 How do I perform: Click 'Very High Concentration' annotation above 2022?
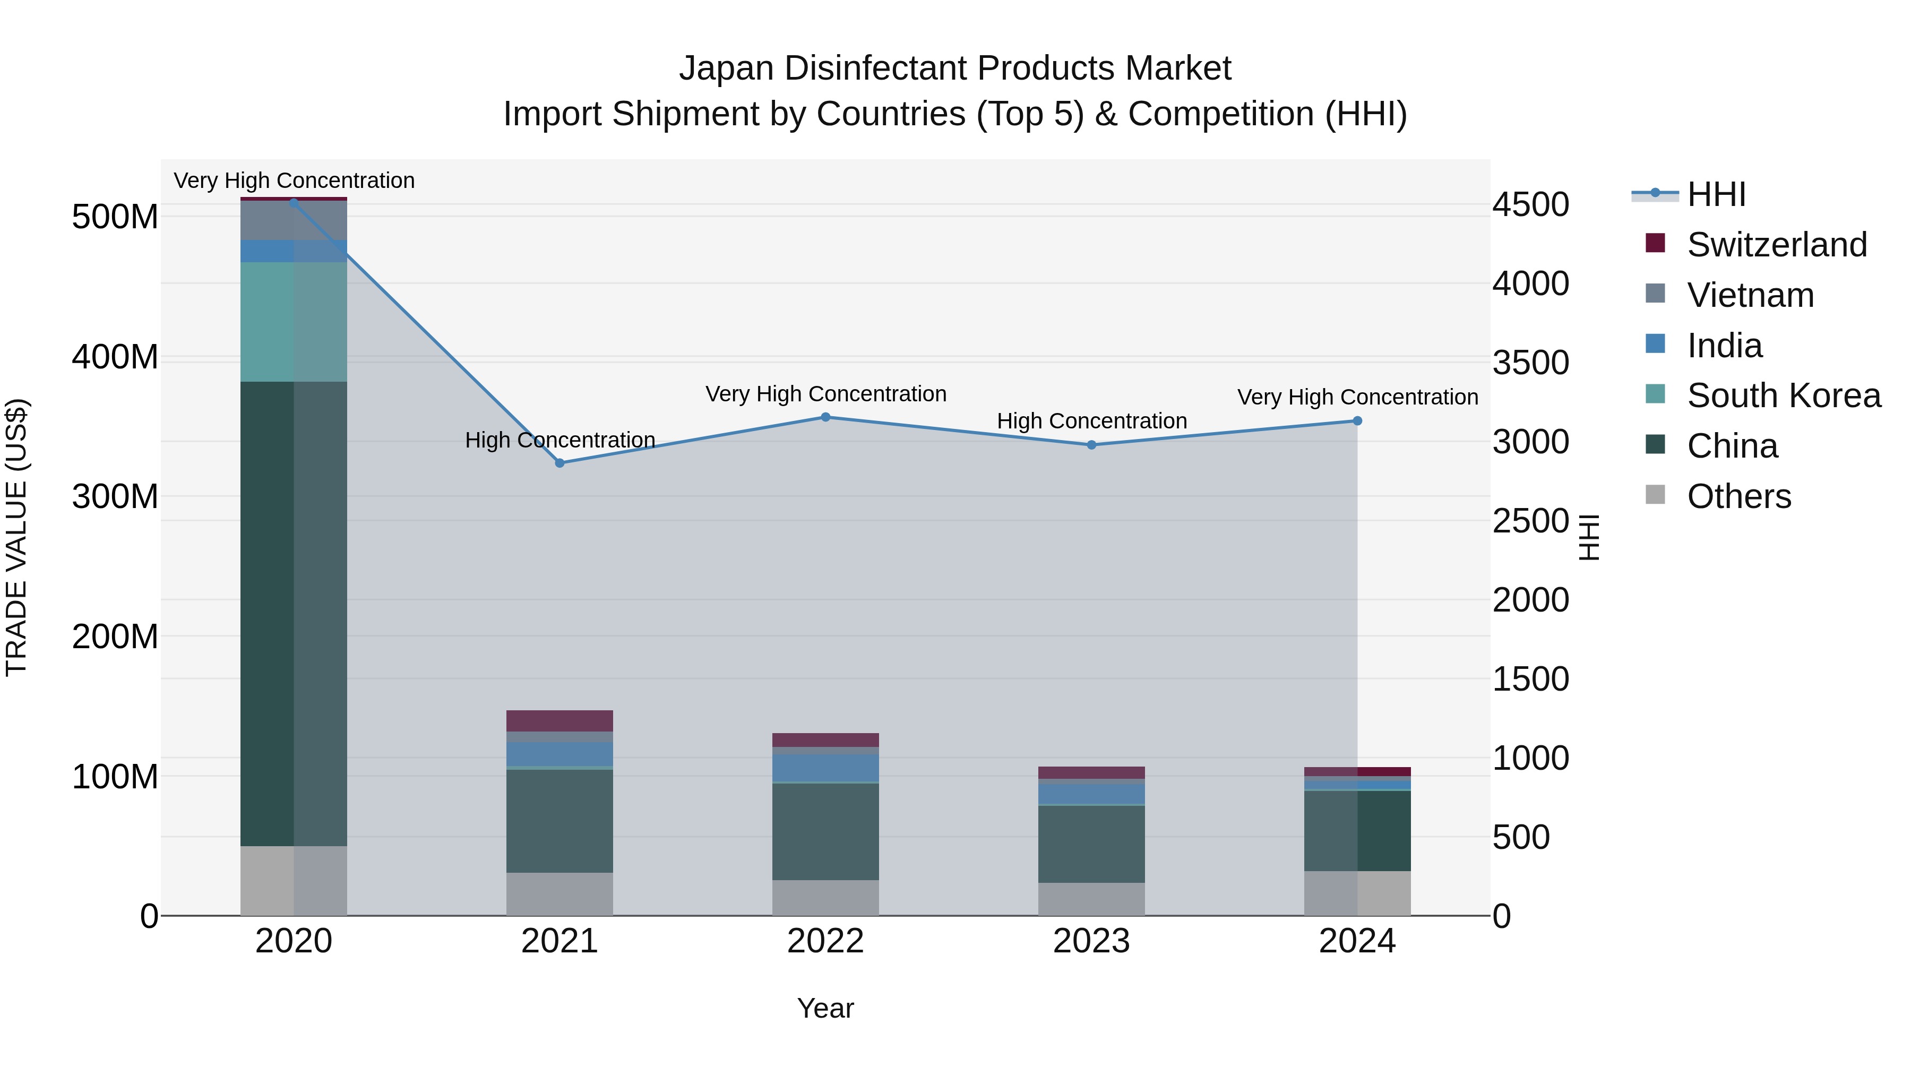[825, 394]
